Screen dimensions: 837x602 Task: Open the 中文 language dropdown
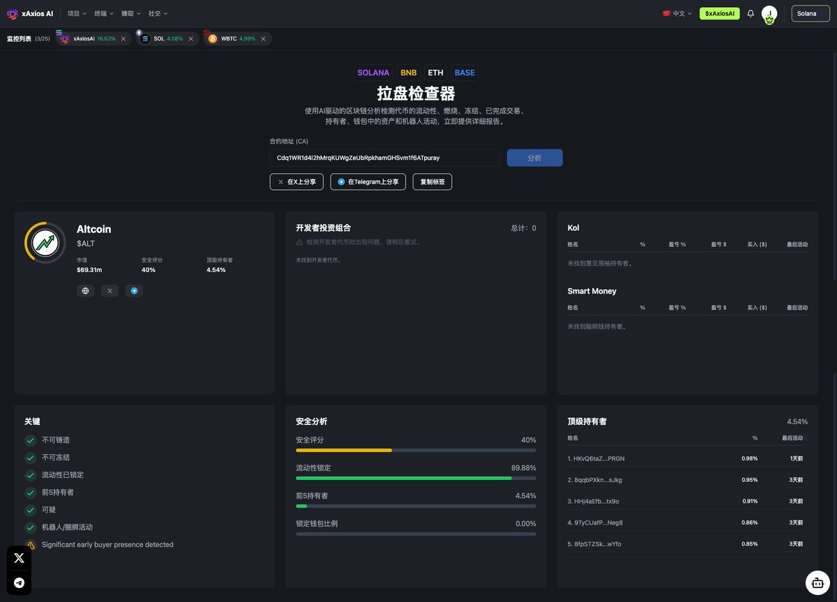tap(677, 13)
